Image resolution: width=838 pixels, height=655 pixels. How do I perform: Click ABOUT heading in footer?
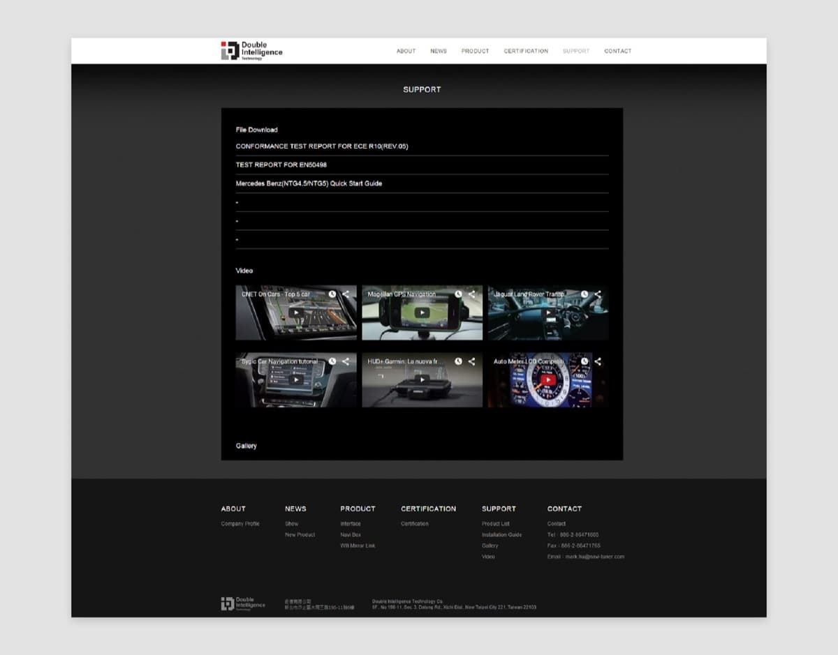233,509
